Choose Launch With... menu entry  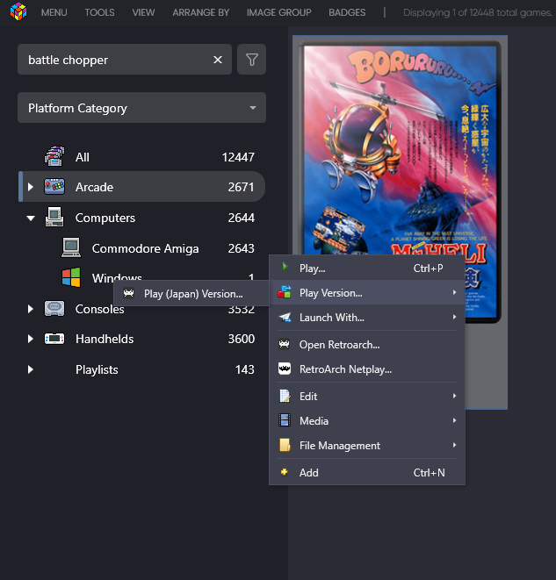[367, 318]
